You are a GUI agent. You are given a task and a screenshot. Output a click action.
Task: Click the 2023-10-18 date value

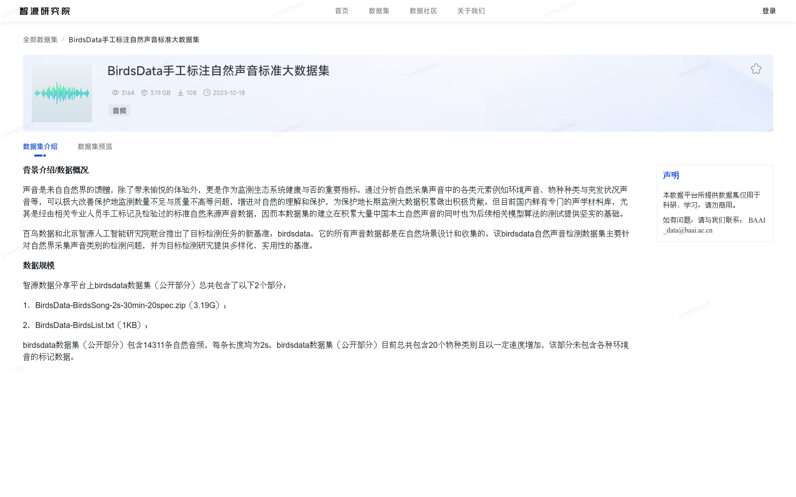coord(229,92)
